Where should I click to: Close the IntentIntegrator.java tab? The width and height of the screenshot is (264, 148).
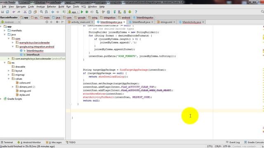(124, 22)
